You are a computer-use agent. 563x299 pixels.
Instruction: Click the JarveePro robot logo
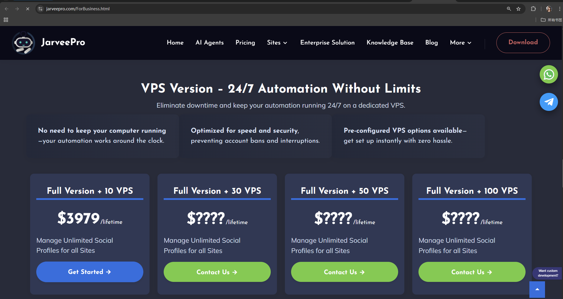tap(23, 43)
